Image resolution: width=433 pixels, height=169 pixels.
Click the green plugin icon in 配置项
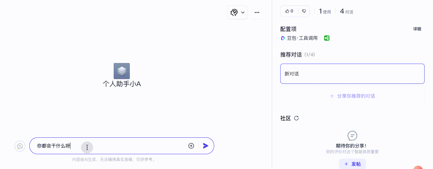(x=327, y=38)
